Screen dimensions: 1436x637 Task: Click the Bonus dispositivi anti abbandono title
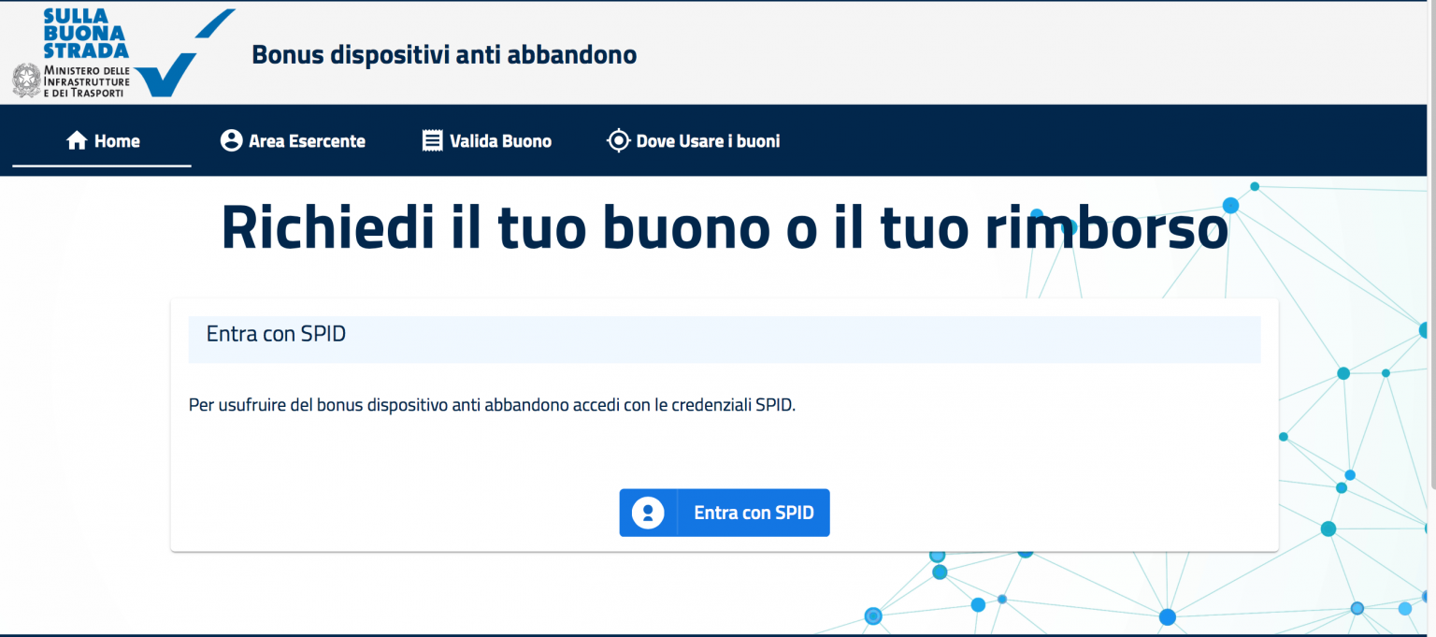(444, 54)
